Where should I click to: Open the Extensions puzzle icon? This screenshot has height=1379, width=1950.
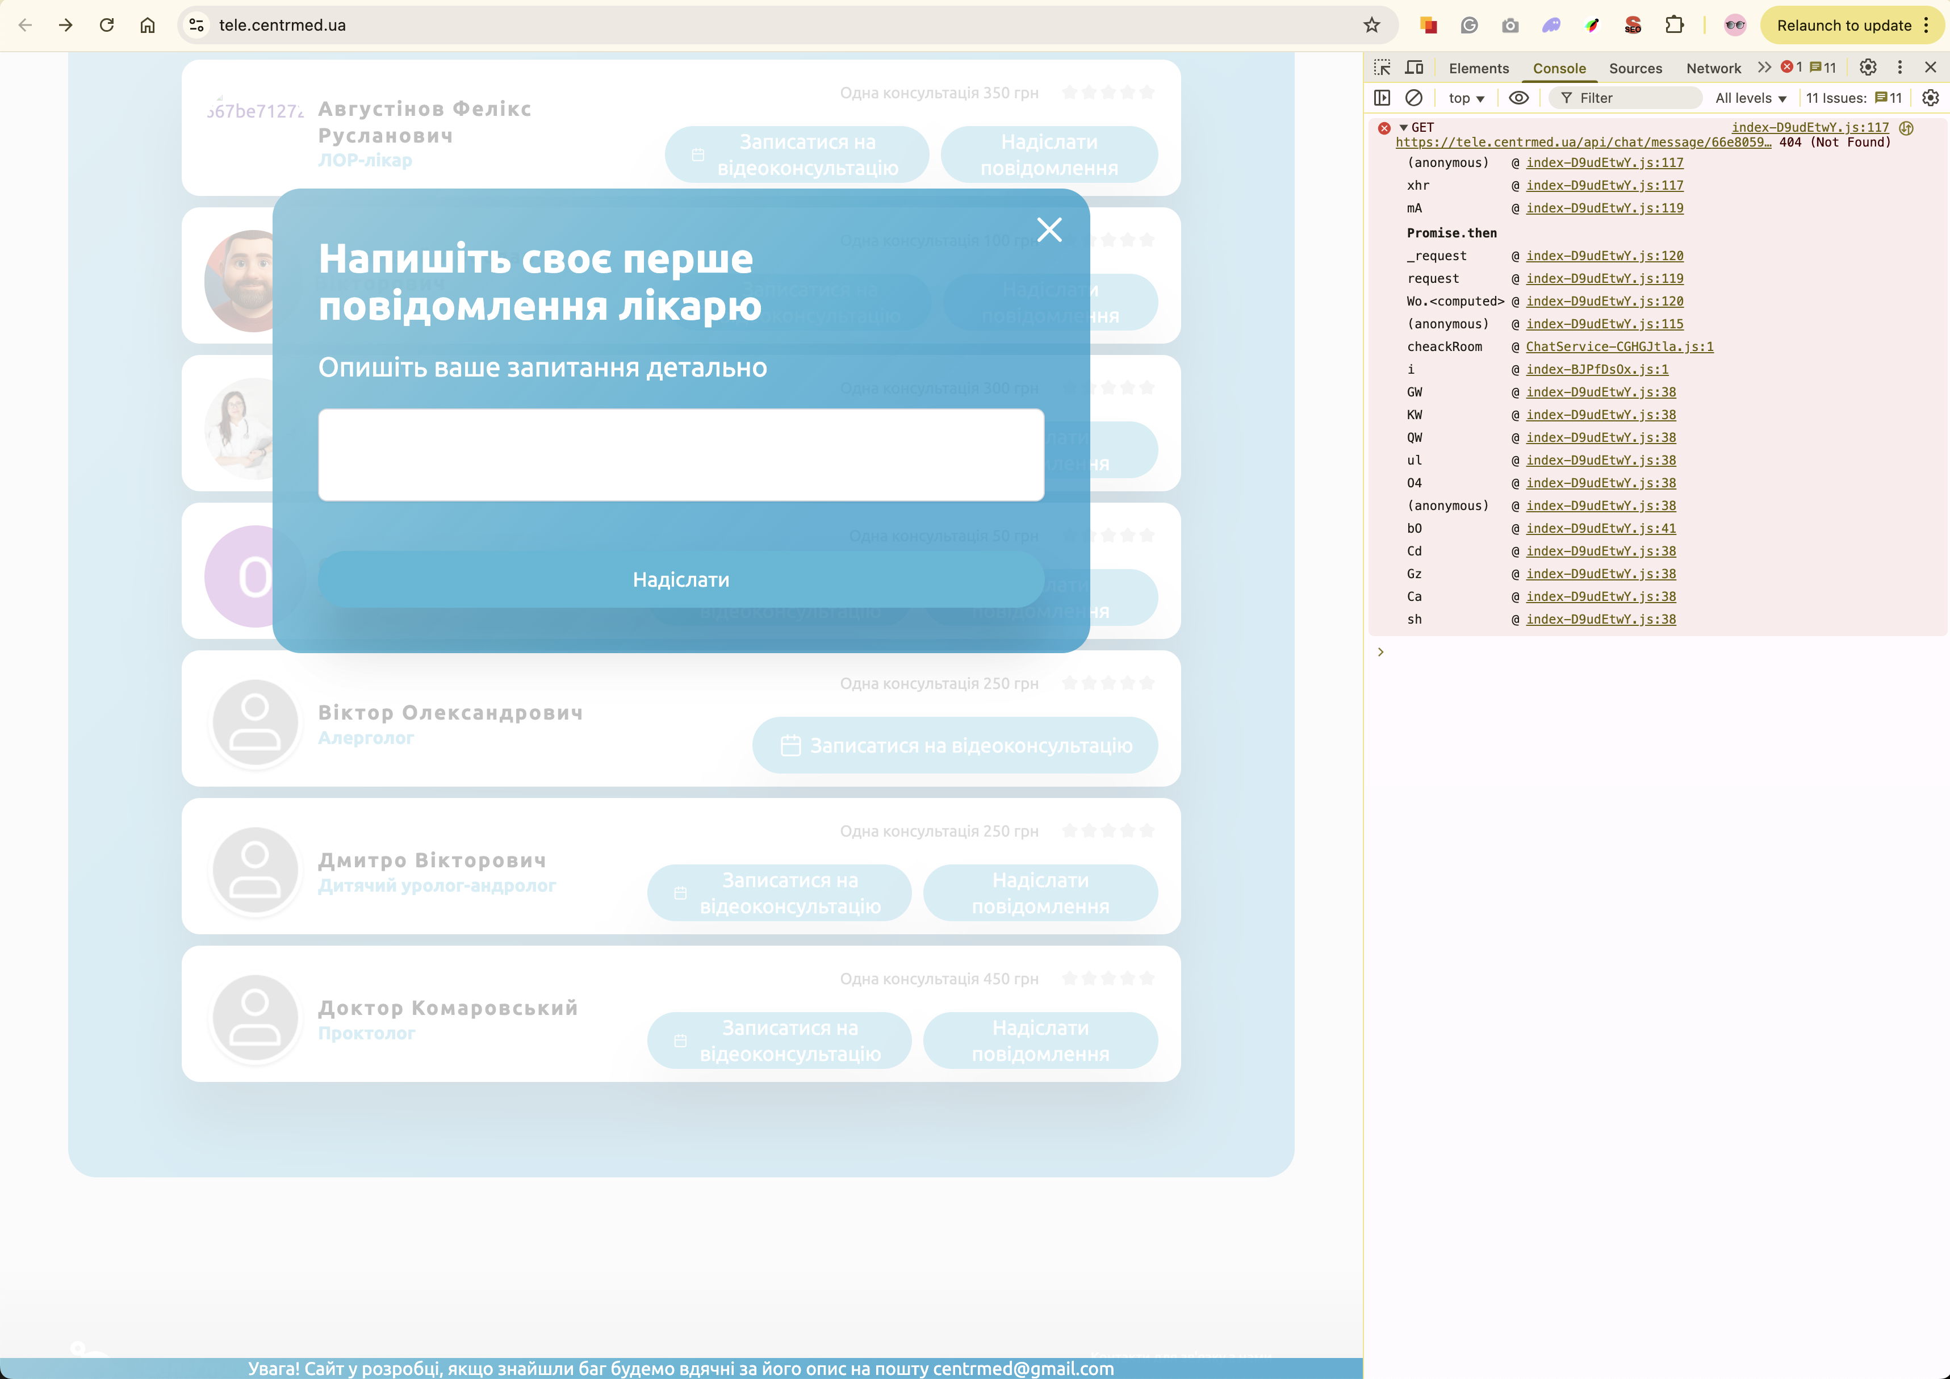(1674, 24)
